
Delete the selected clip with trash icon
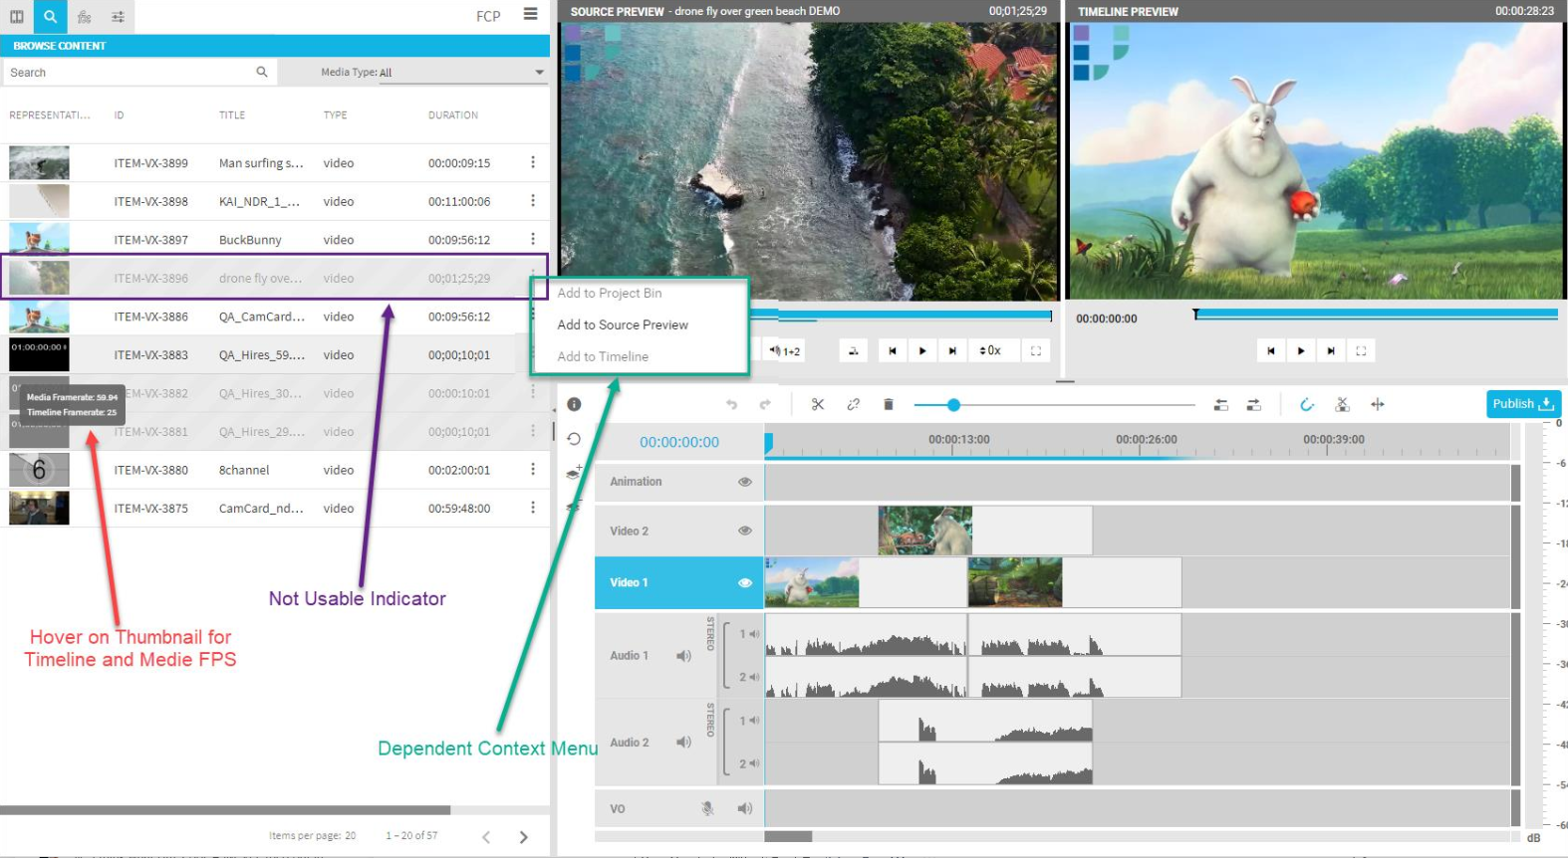point(889,404)
